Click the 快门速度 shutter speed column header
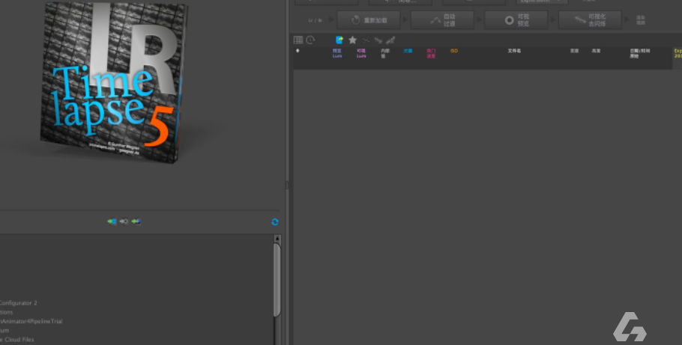This screenshot has height=345, width=682. [x=431, y=53]
